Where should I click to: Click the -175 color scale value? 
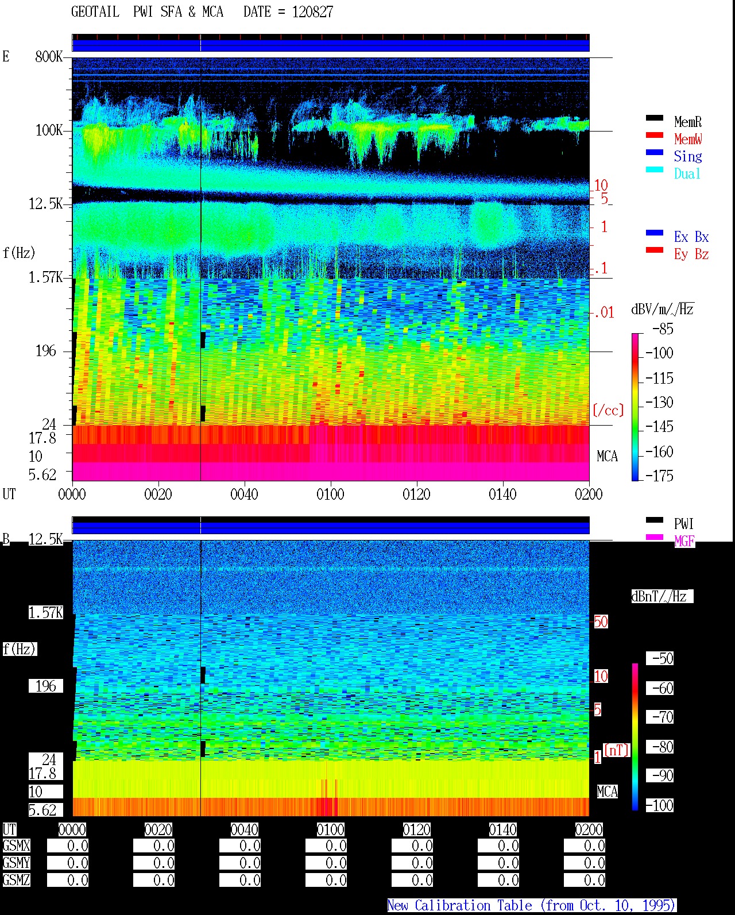click(x=659, y=476)
